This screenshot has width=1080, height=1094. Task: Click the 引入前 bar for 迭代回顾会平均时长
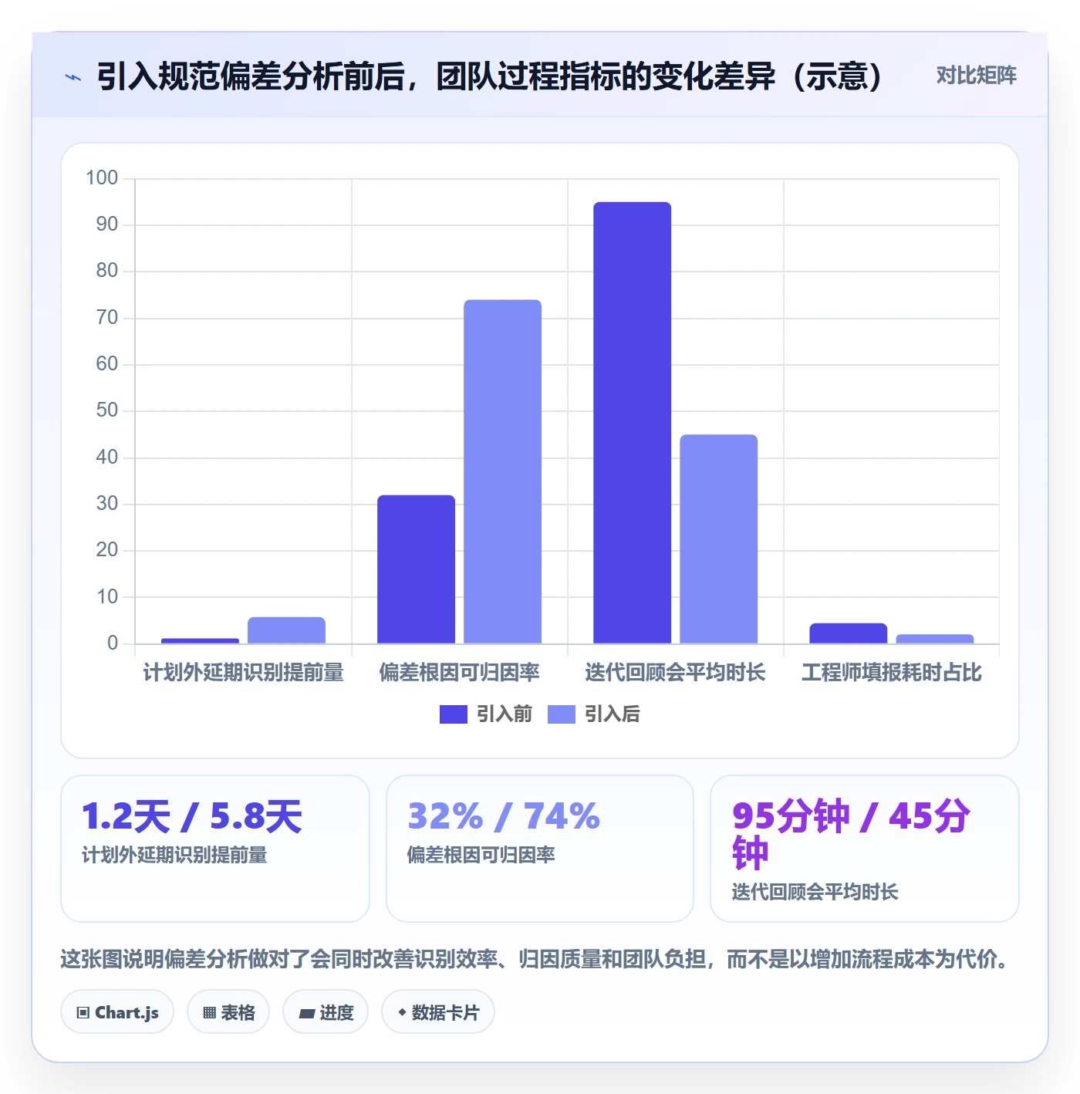[632, 423]
